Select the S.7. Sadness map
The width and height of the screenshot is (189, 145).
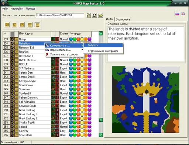47,68
